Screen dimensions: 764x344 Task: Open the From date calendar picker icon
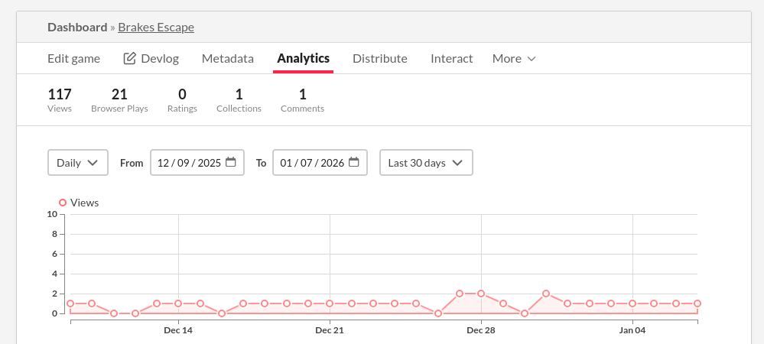pyautogui.click(x=230, y=162)
